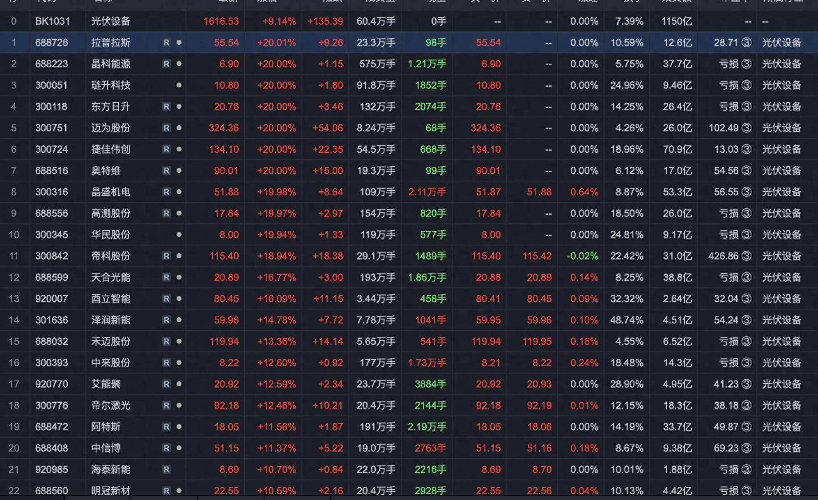The height and width of the screenshot is (500, 818).
Task: Click the R badge beside 帝尔激光
Action: (x=166, y=406)
